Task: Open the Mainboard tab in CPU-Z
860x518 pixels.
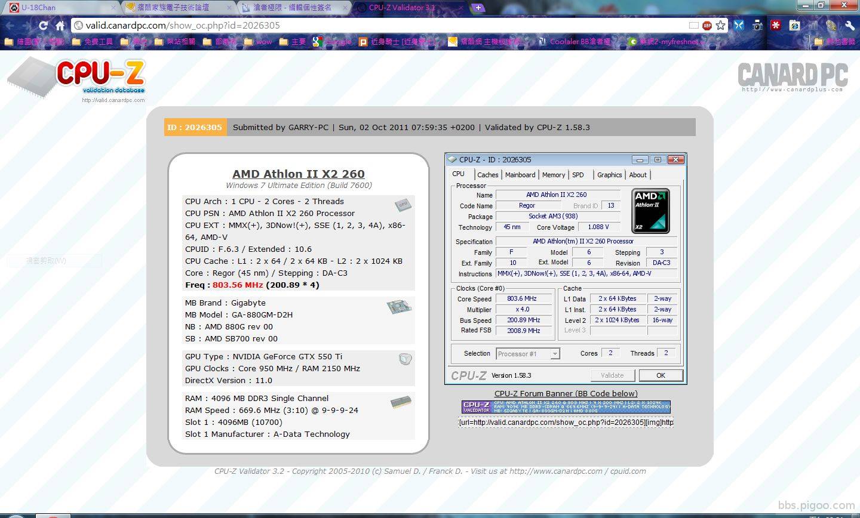Action: coord(520,175)
